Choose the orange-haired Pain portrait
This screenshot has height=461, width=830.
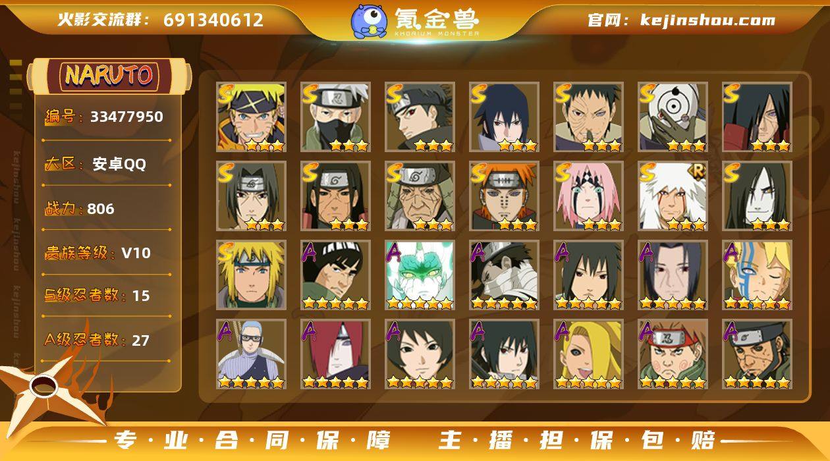coord(504,196)
